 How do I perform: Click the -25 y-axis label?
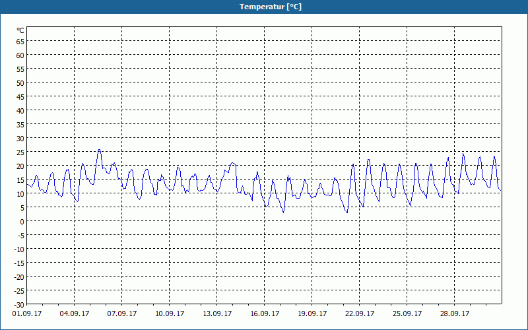pos(19,290)
